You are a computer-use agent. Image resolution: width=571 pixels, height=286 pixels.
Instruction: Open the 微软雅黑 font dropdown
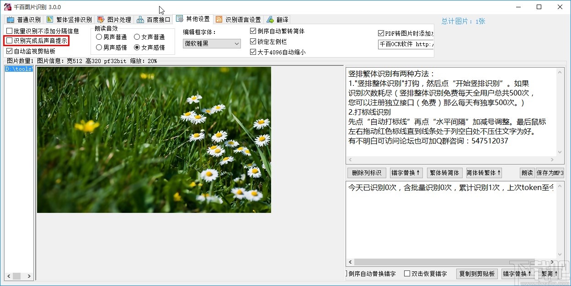(x=211, y=43)
